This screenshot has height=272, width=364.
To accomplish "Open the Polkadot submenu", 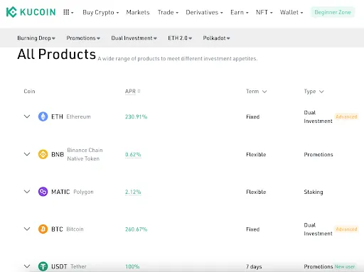I will [x=216, y=38].
